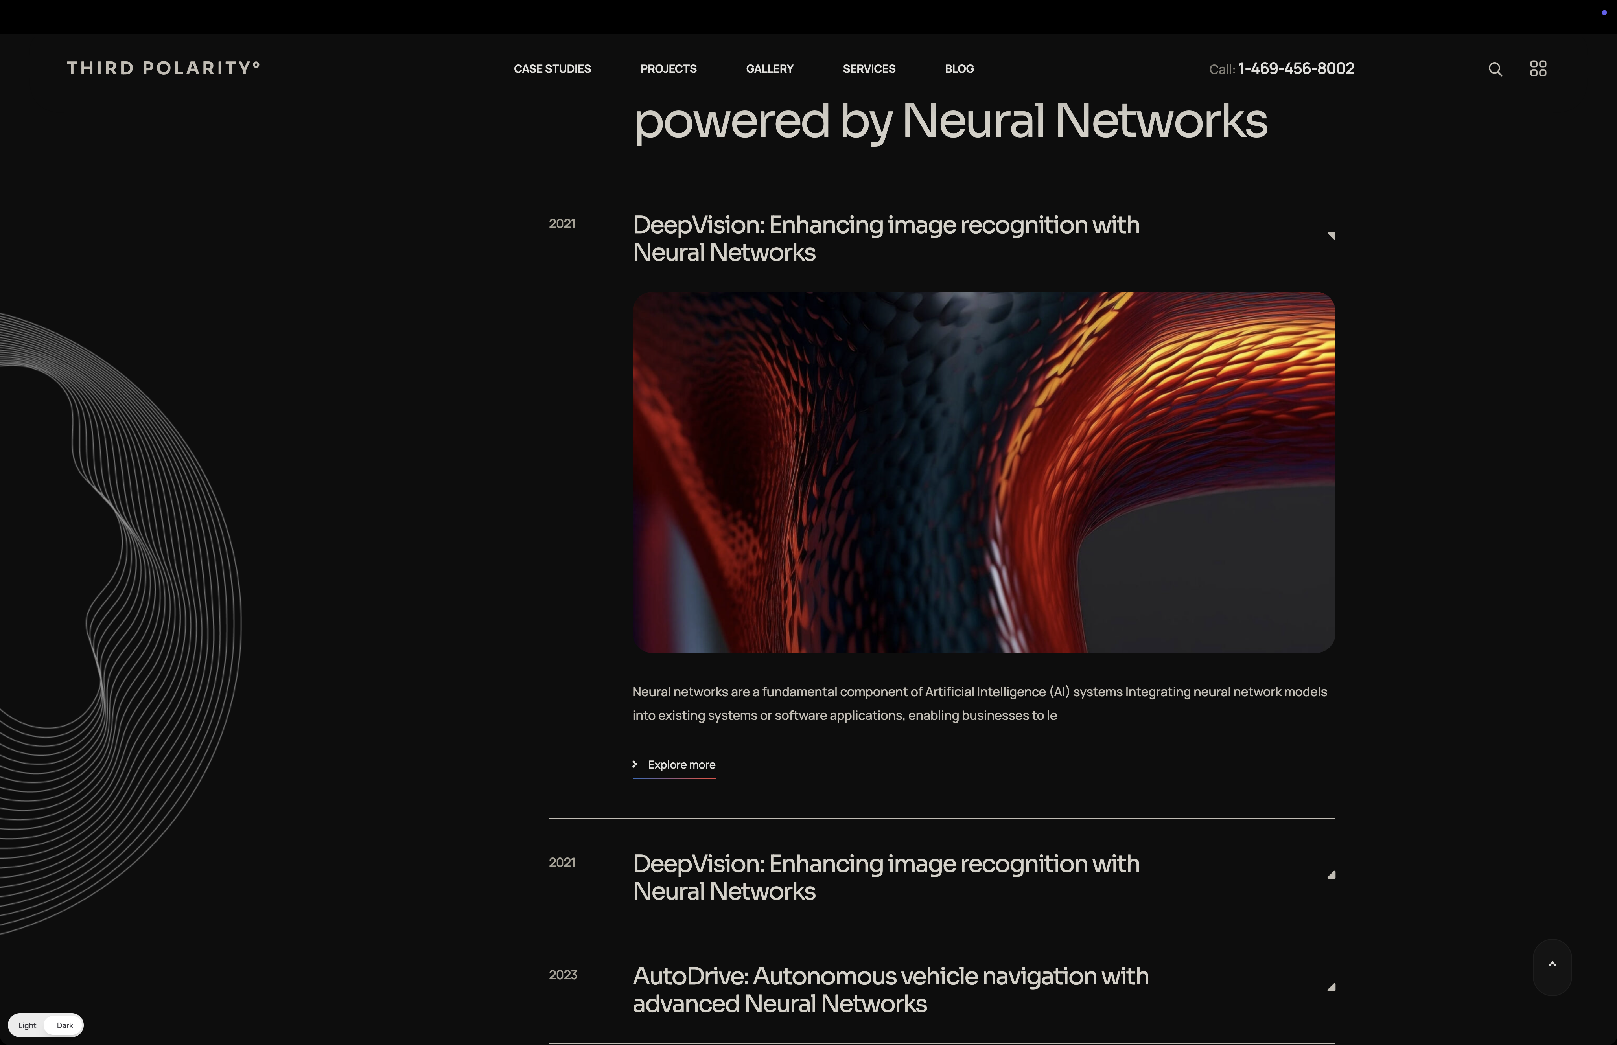This screenshot has height=1045, width=1617.
Task: Open the grid menu icon
Action: (1538, 68)
